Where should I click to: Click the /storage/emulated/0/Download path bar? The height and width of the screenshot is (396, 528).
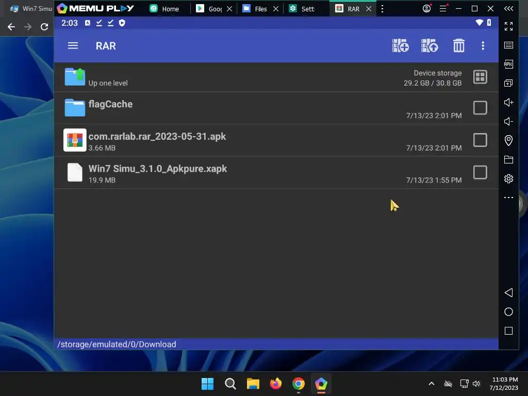coord(276,344)
